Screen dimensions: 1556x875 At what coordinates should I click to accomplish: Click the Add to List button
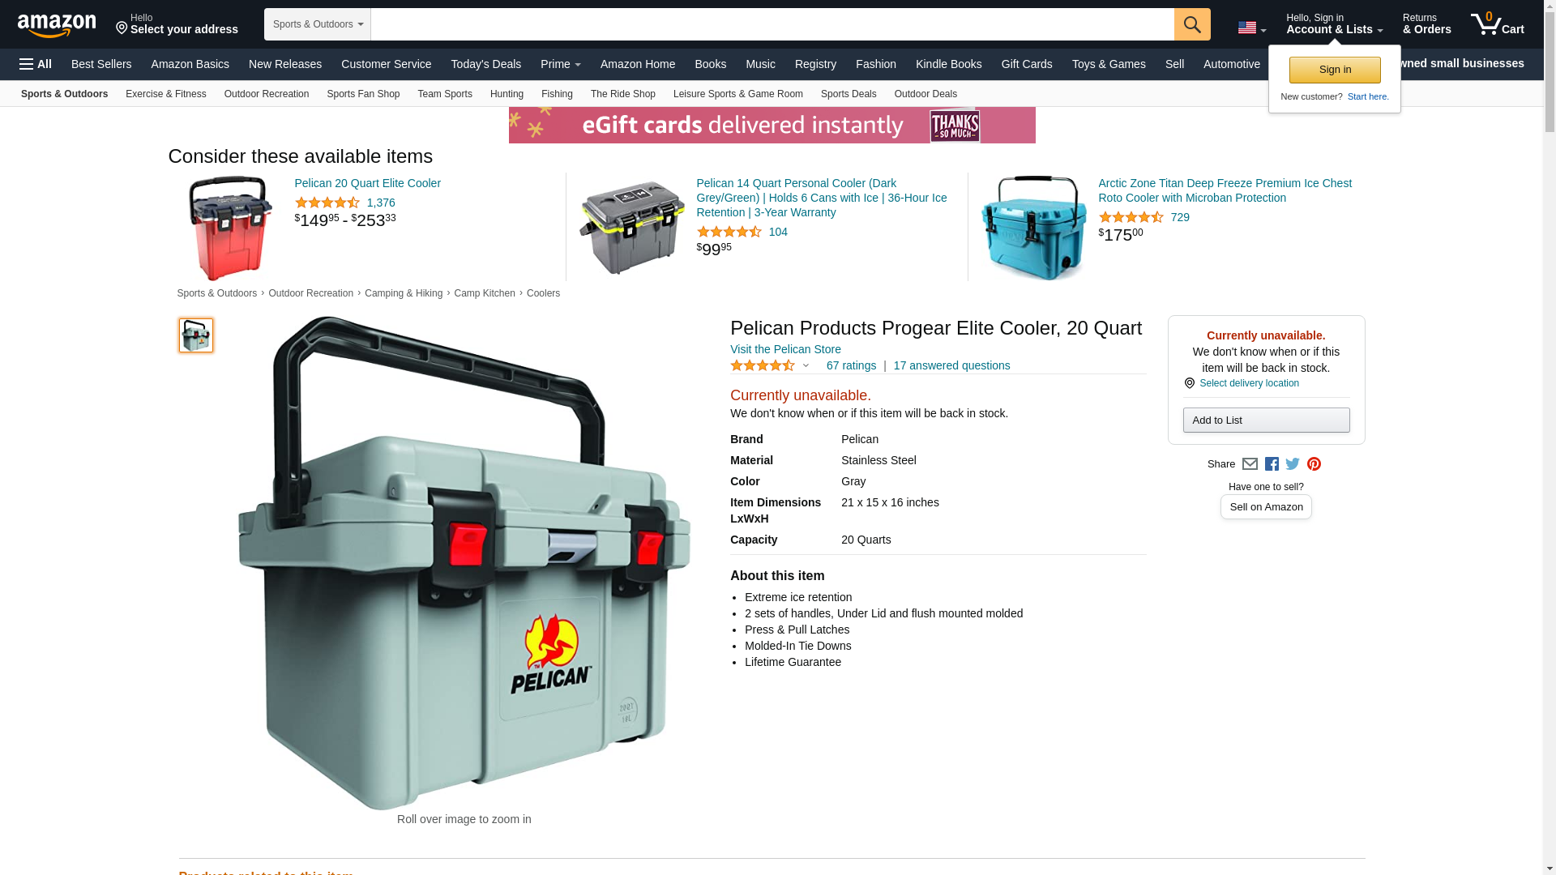click(x=1266, y=420)
